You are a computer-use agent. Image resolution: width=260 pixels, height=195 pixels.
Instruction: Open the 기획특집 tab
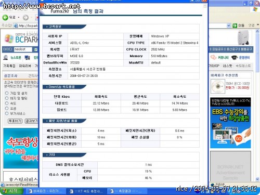(x=9, y=66)
